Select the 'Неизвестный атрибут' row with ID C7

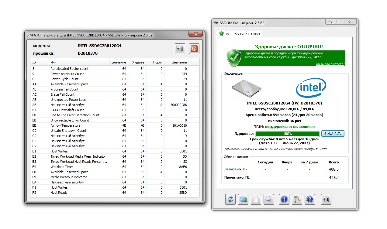(x=115, y=146)
